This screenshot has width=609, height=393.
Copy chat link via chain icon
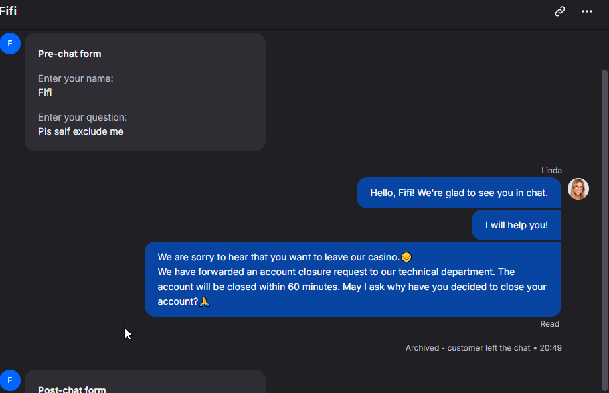[559, 11]
